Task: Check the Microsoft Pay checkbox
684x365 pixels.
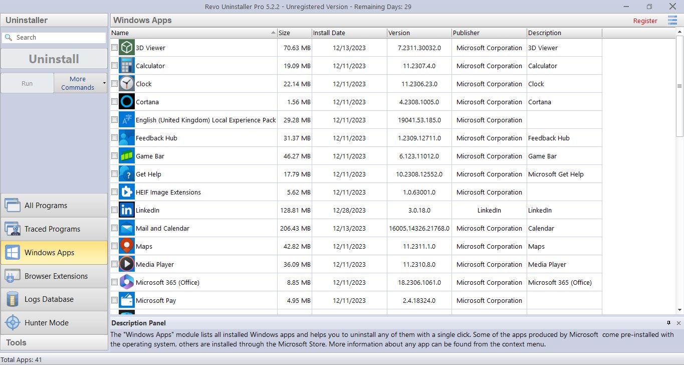Action: pos(114,300)
